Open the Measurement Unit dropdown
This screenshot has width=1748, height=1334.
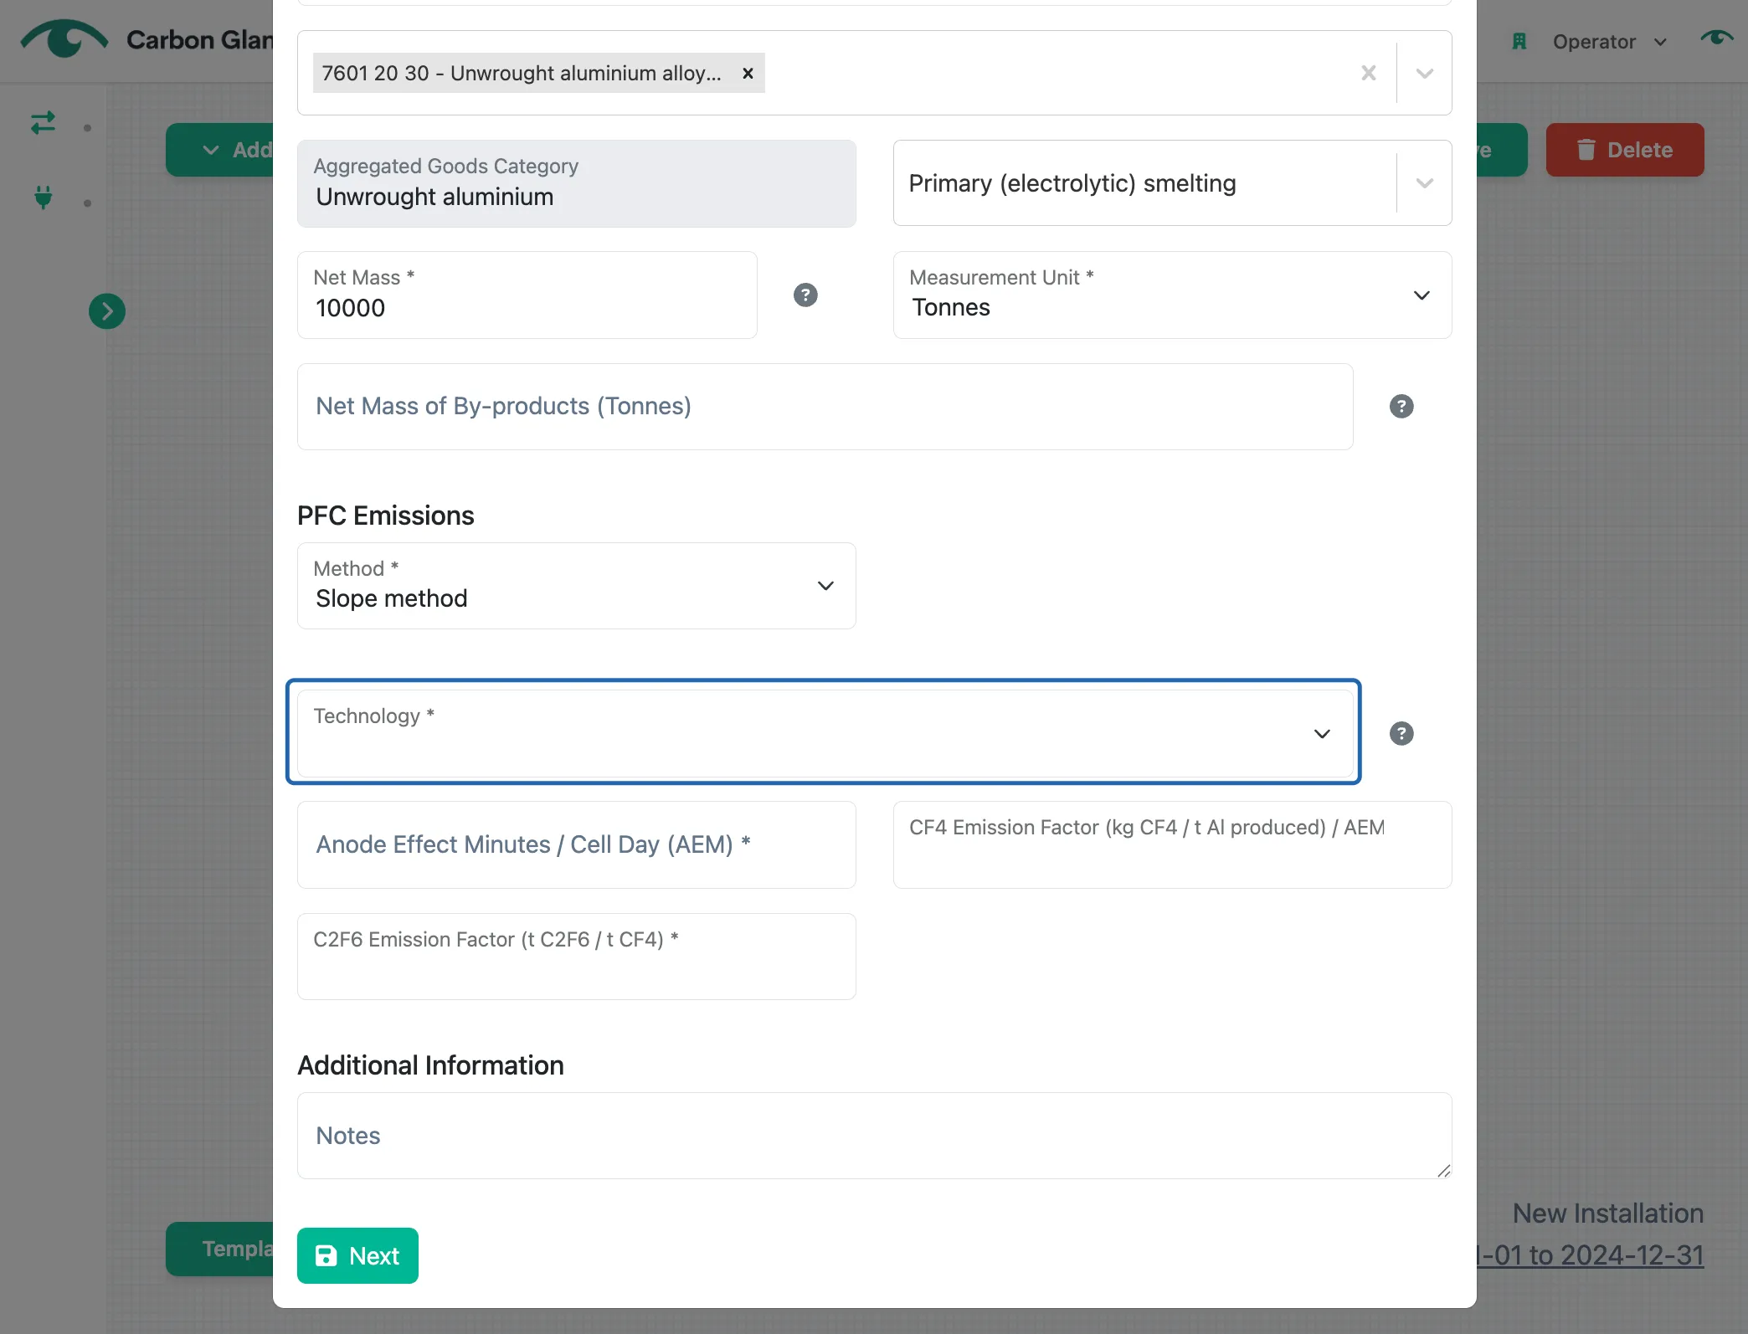[x=1172, y=295]
